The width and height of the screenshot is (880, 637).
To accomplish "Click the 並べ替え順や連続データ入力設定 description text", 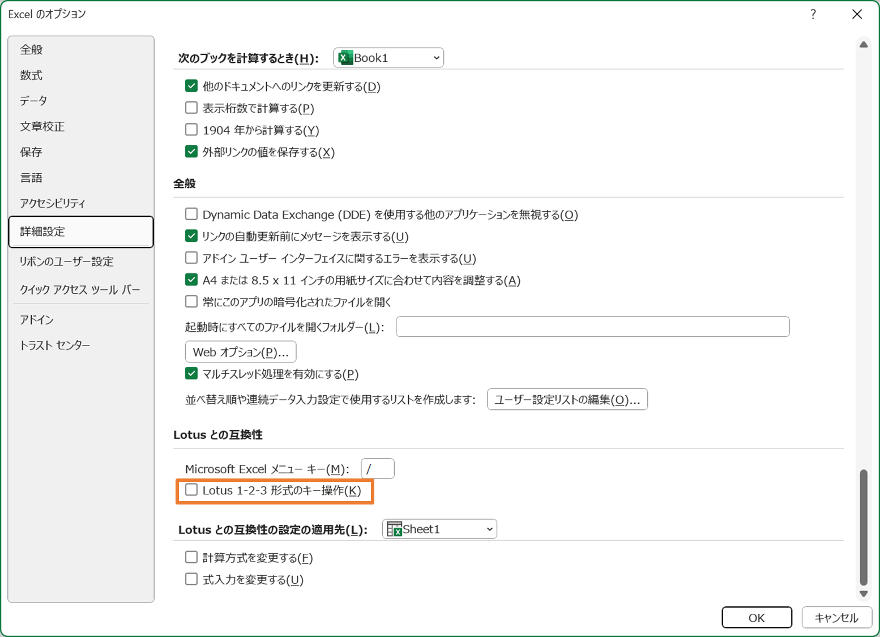I will [330, 400].
